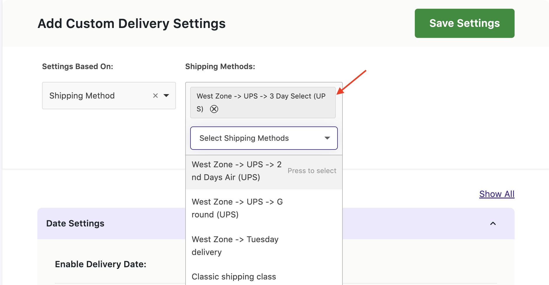Toggle the Select Shipping Methods dropdown arrow
This screenshot has width=549, height=285.
click(x=327, y=138)
